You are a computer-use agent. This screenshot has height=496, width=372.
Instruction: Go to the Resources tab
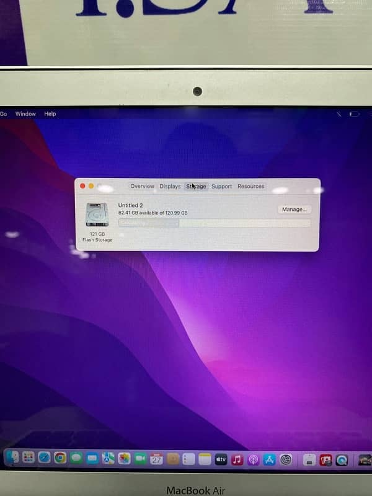[x=250, y=186]
